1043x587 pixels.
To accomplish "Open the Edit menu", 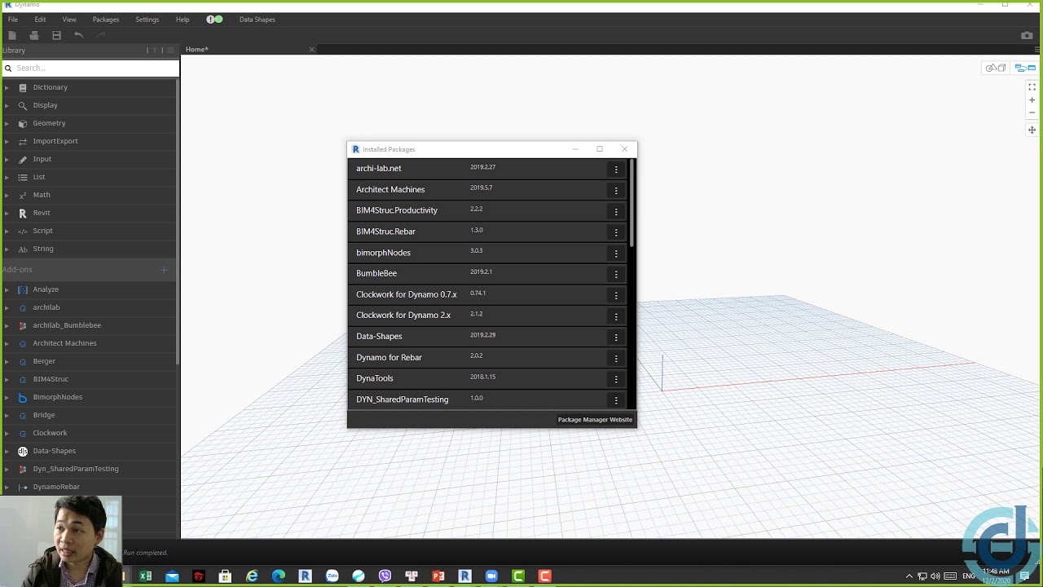I will (40, 20).
